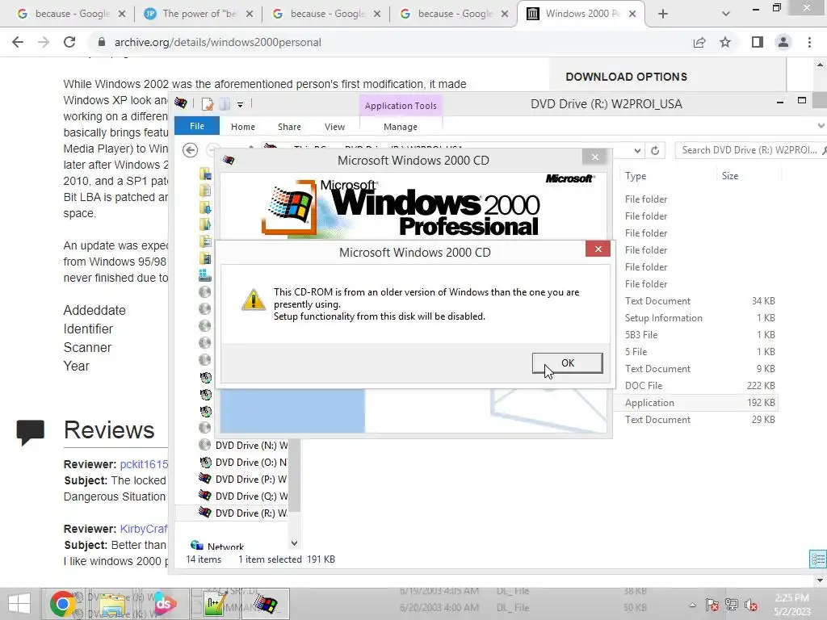Open a new Chrome tab
827x620 pixels.
coord(663,14)
